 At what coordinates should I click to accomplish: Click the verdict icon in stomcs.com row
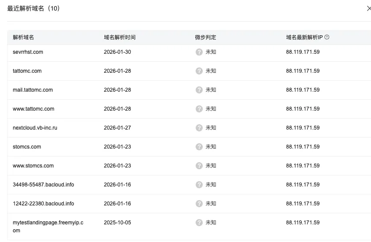click(199, 147)
